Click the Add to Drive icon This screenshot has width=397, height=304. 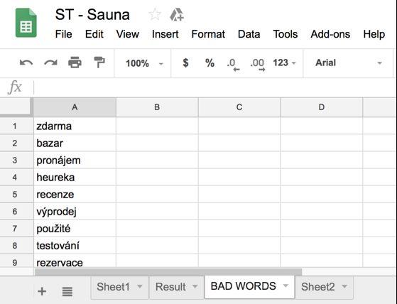pos(177,15)
